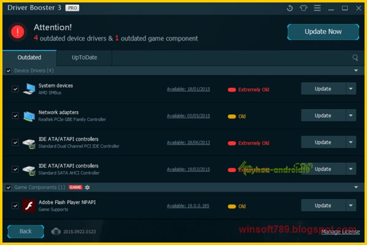
Task: Click the red attention exclamation icon
Action: coord(18,32)
